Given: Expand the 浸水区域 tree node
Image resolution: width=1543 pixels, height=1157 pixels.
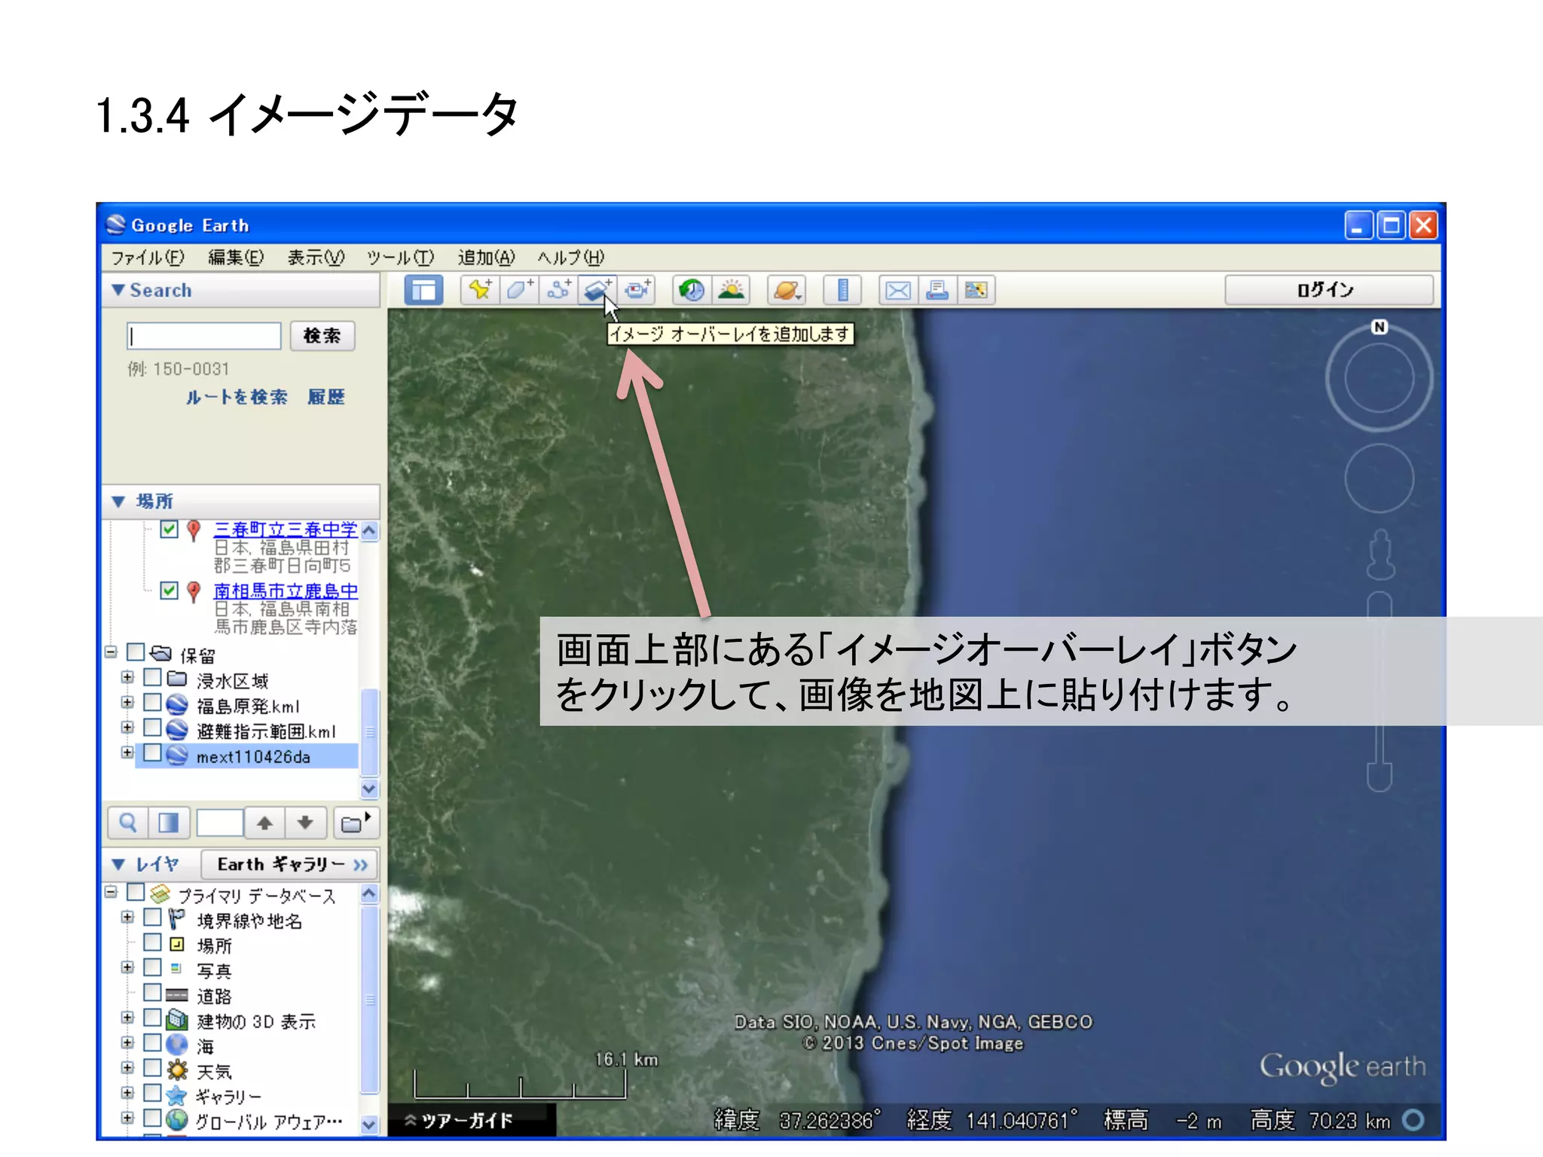Looking at the screenshot, I should click(127, 677).
